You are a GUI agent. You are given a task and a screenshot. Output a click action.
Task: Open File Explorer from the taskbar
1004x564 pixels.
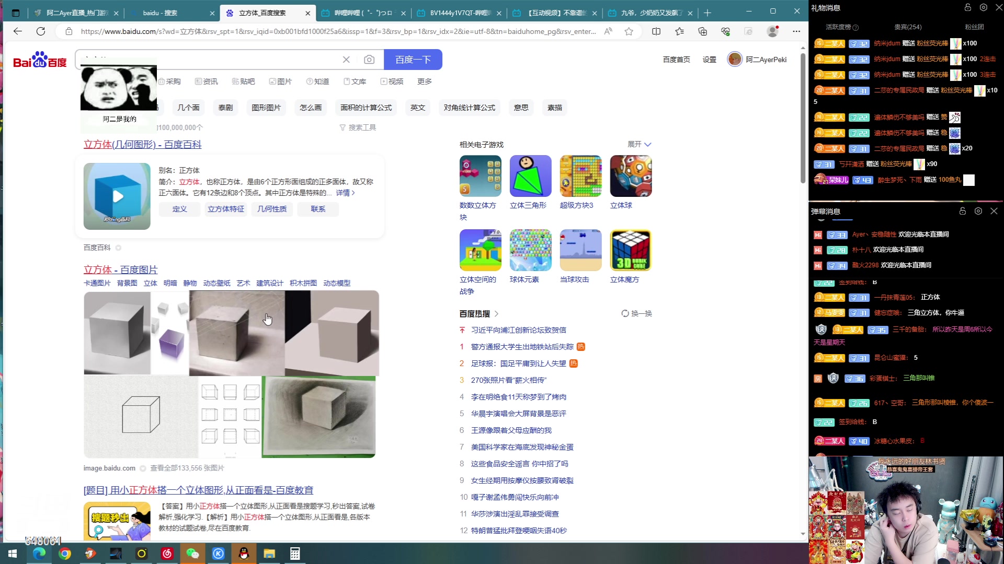269,554
